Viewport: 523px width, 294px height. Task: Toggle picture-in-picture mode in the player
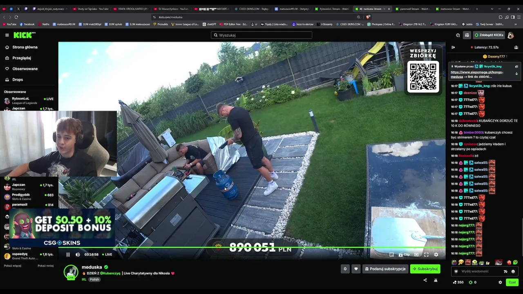391,254
